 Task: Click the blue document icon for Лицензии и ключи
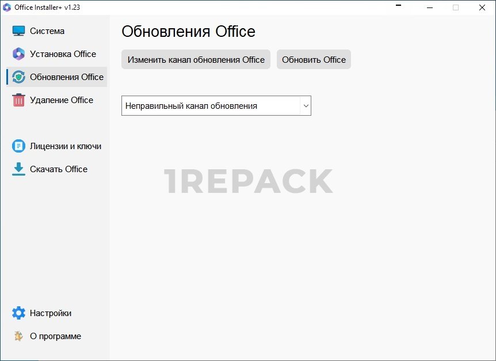pos(18,146)
